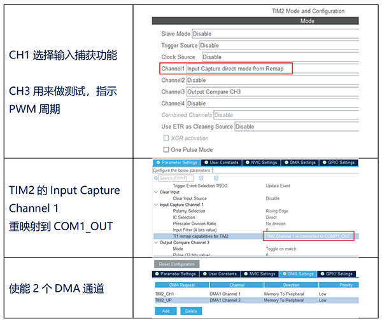Select the Clear Input Source row
Viewport: 382px width, 321px height.
256,198
